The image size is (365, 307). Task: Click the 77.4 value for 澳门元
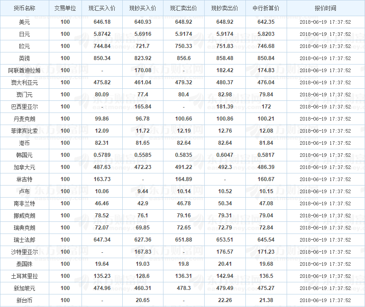point(143,95)
